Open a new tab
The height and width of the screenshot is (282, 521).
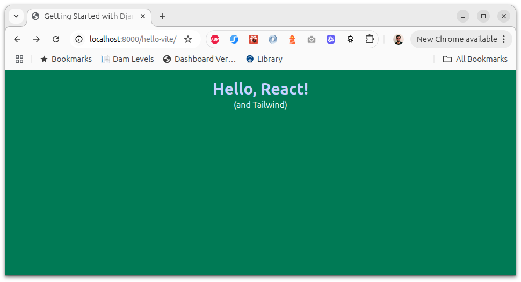[162, 16]
